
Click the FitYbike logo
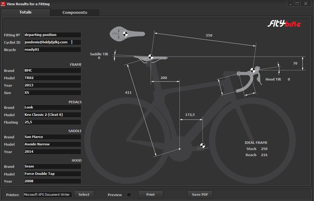(284, 24)
